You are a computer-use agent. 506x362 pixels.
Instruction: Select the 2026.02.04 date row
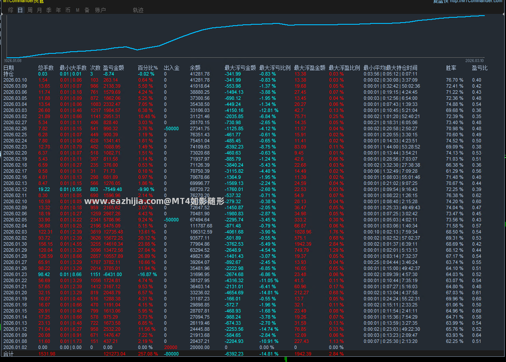pos(252,226)
